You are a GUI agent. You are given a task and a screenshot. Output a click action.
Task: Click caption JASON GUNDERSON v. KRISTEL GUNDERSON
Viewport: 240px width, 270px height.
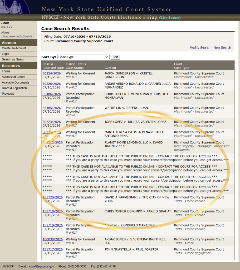coord(128,75)
